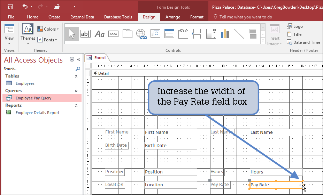
Task: Open the View dropdown arrow
Action: (9, 43)
